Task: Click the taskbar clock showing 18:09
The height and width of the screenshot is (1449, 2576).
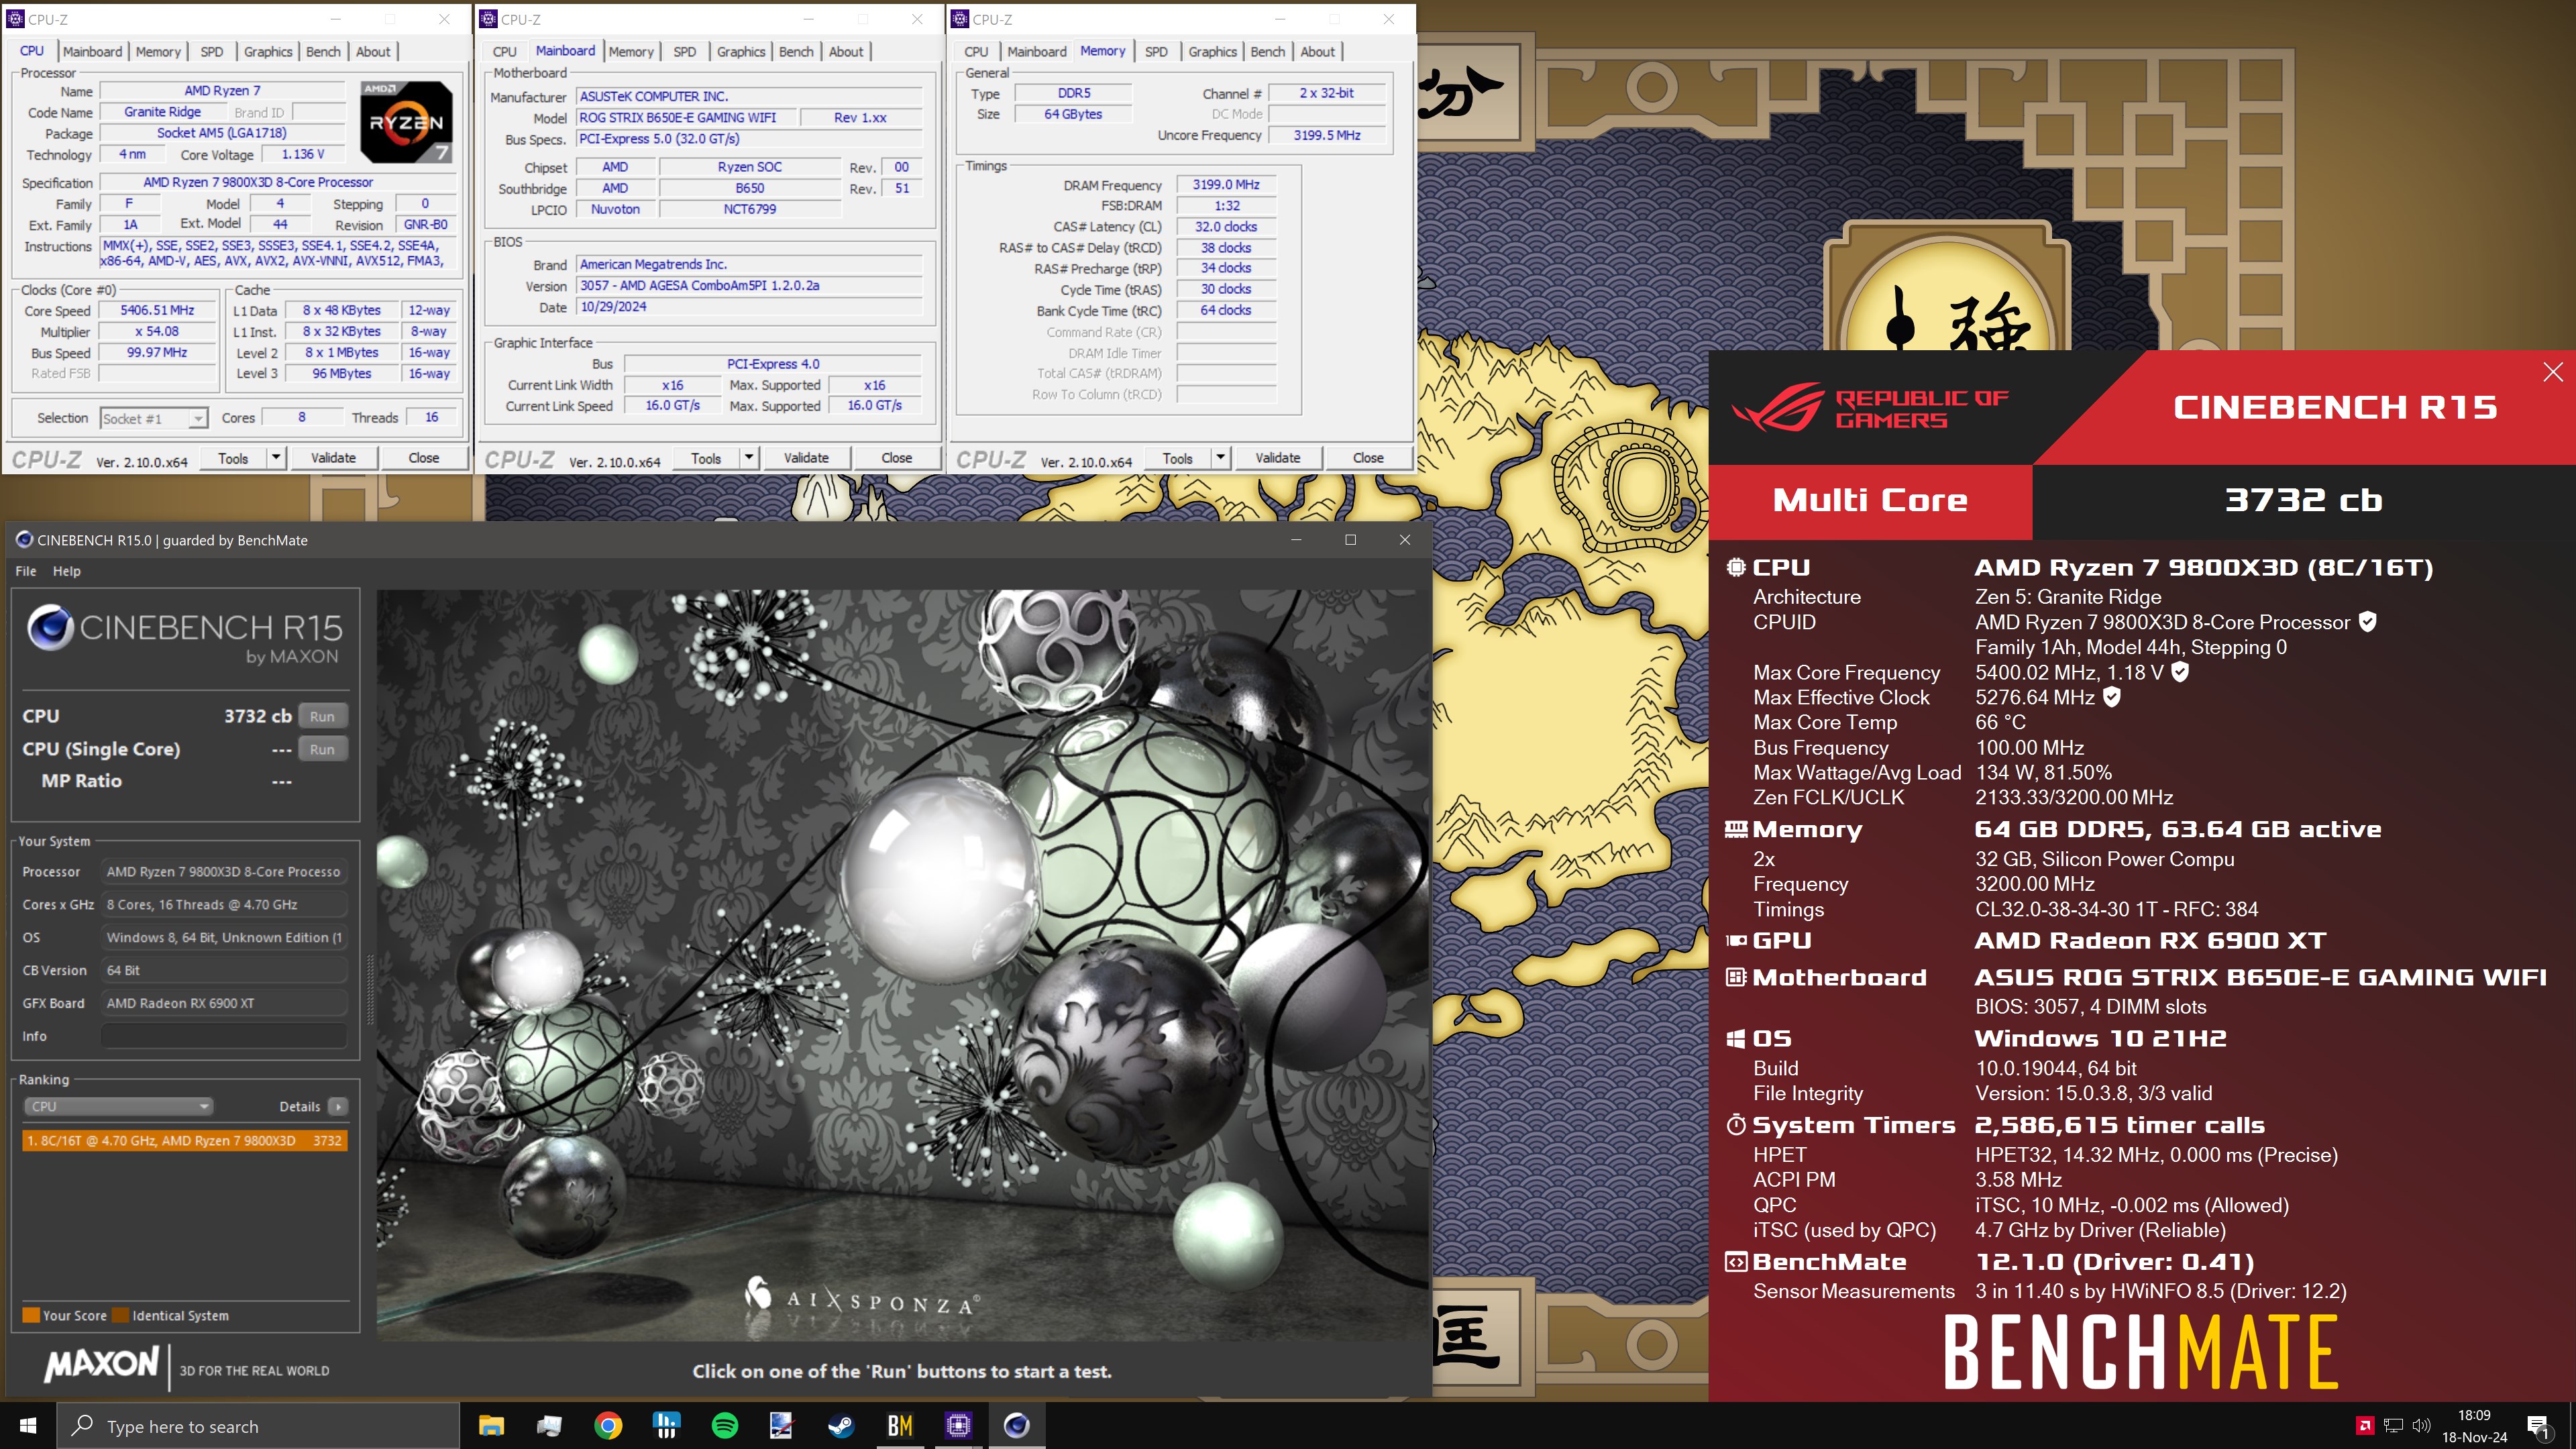Action: 2474,1426
